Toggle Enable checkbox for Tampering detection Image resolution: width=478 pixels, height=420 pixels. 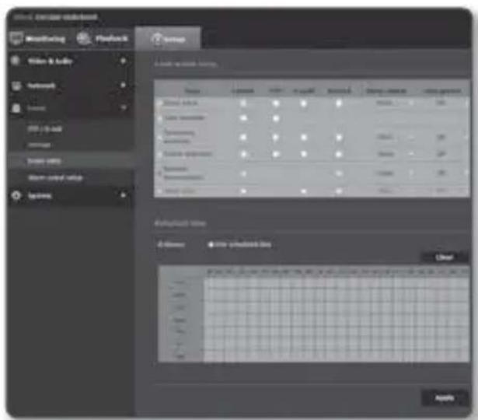tap(243, 137)
